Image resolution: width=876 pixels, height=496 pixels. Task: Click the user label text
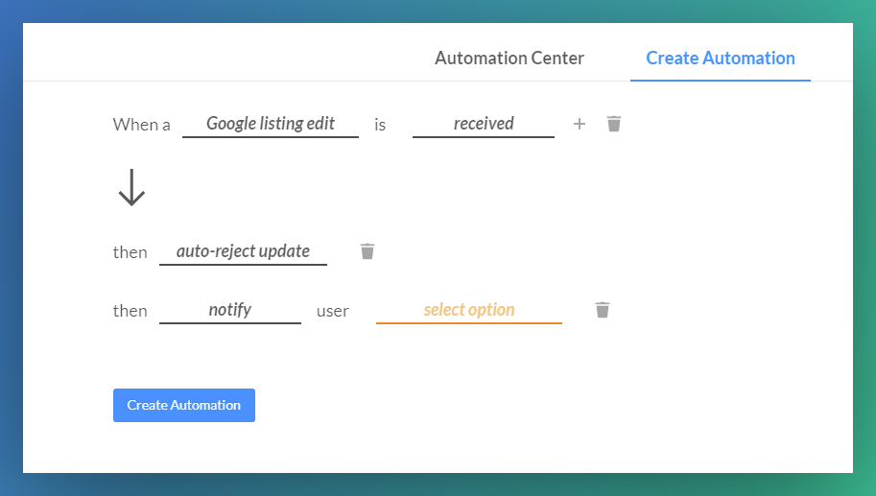[x=332, y=312]
